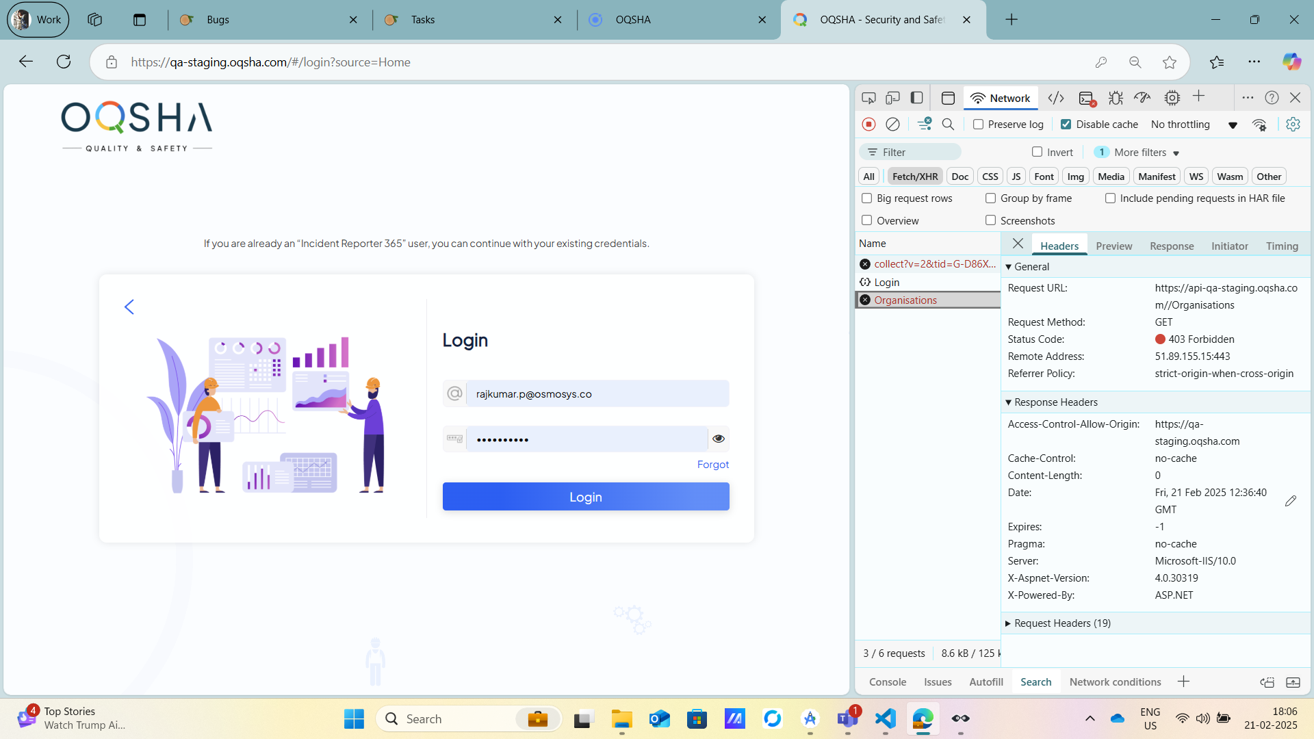
Task: Expand the Request Headers (19) section
Action: pyautogui.click(x=1061, y=623)
